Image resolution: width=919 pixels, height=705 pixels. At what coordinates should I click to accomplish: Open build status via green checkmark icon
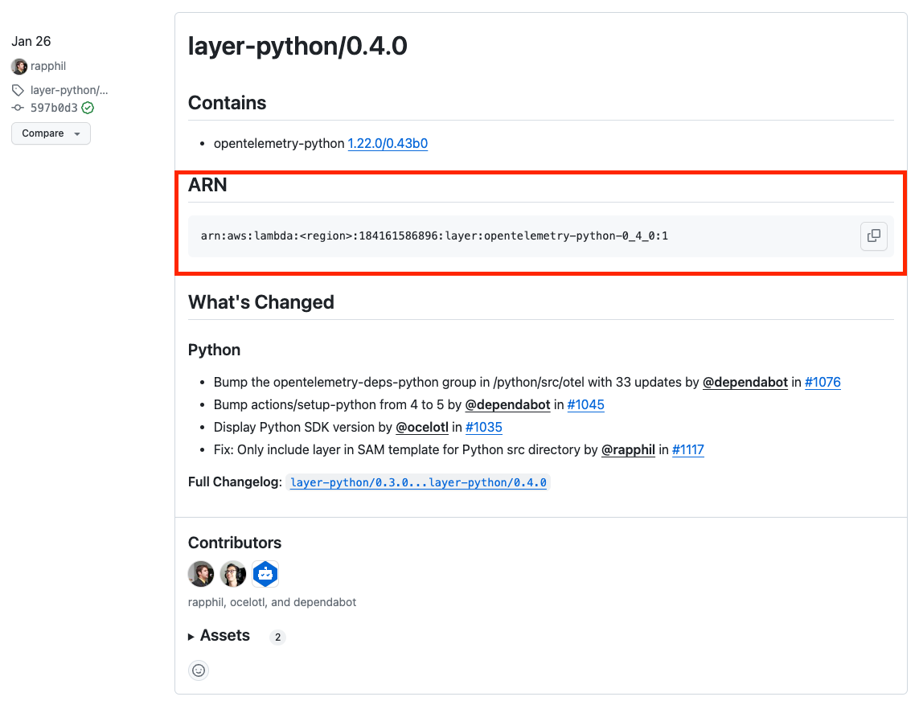(88, 107)
